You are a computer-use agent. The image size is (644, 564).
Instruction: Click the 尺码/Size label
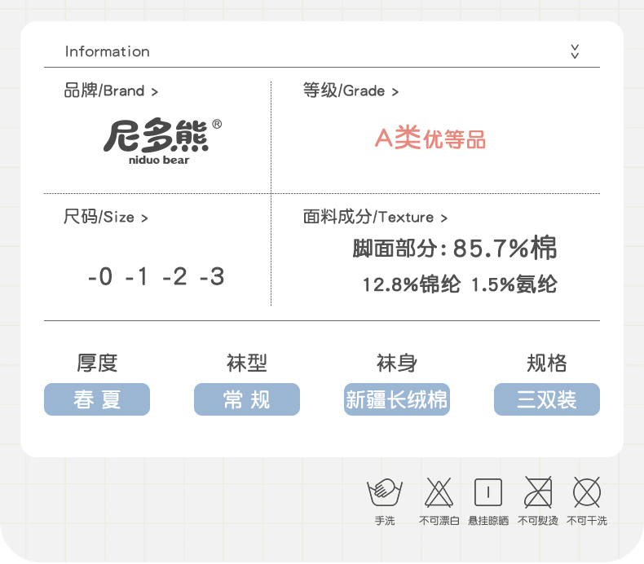pos(99,217)
